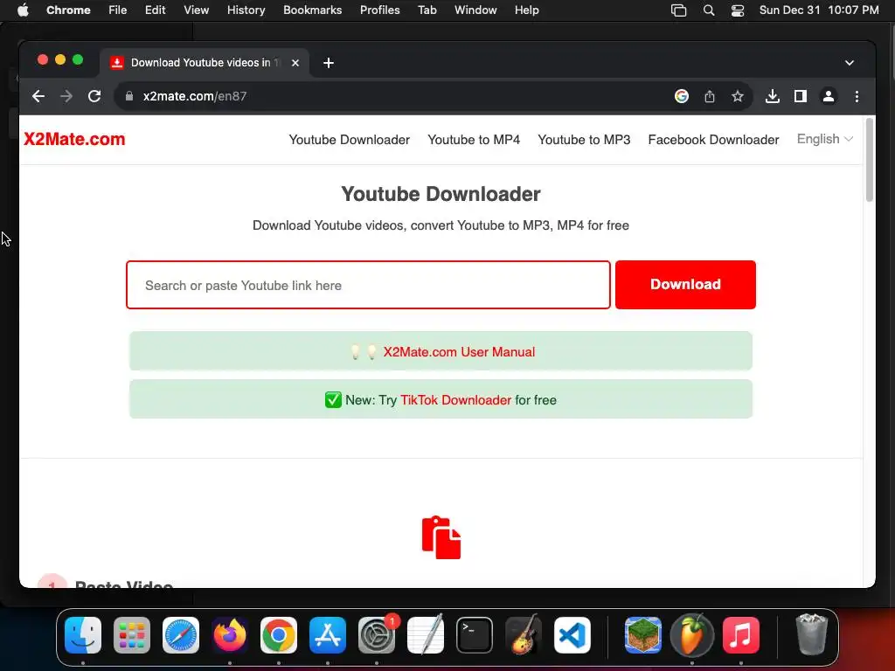Launch GarageBand from the Dock
Image resolution: width=895 pixels, height=671 pixels.
(x=524, y=635)
